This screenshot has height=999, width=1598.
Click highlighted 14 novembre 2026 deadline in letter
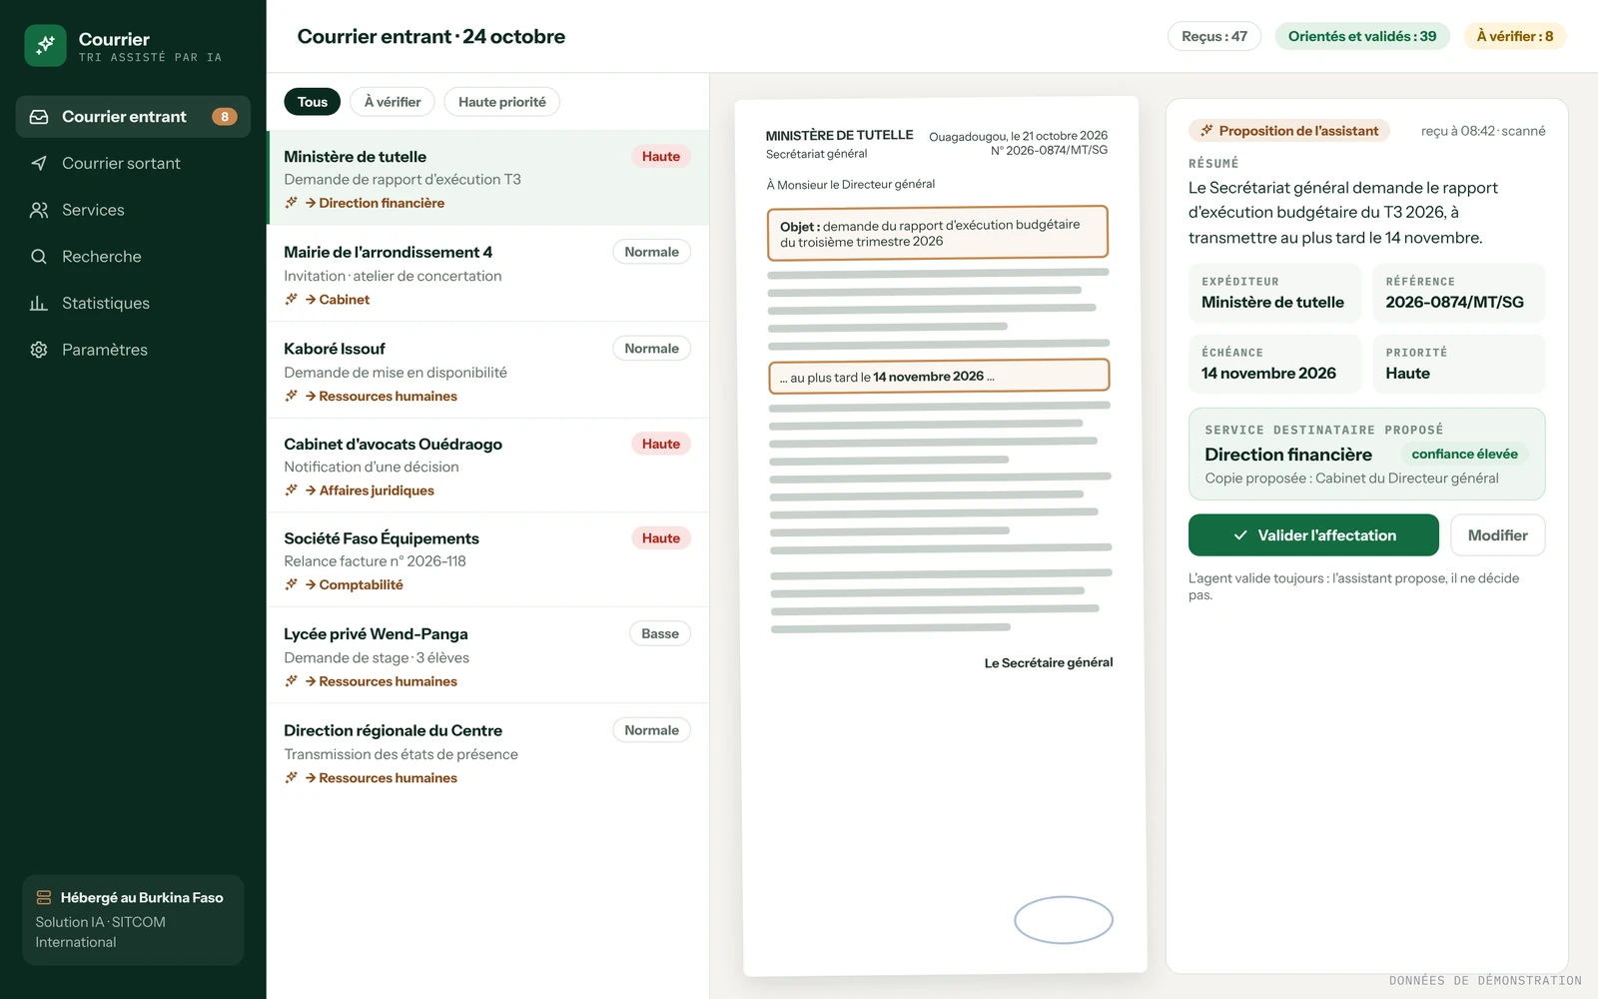pos(939,377)
